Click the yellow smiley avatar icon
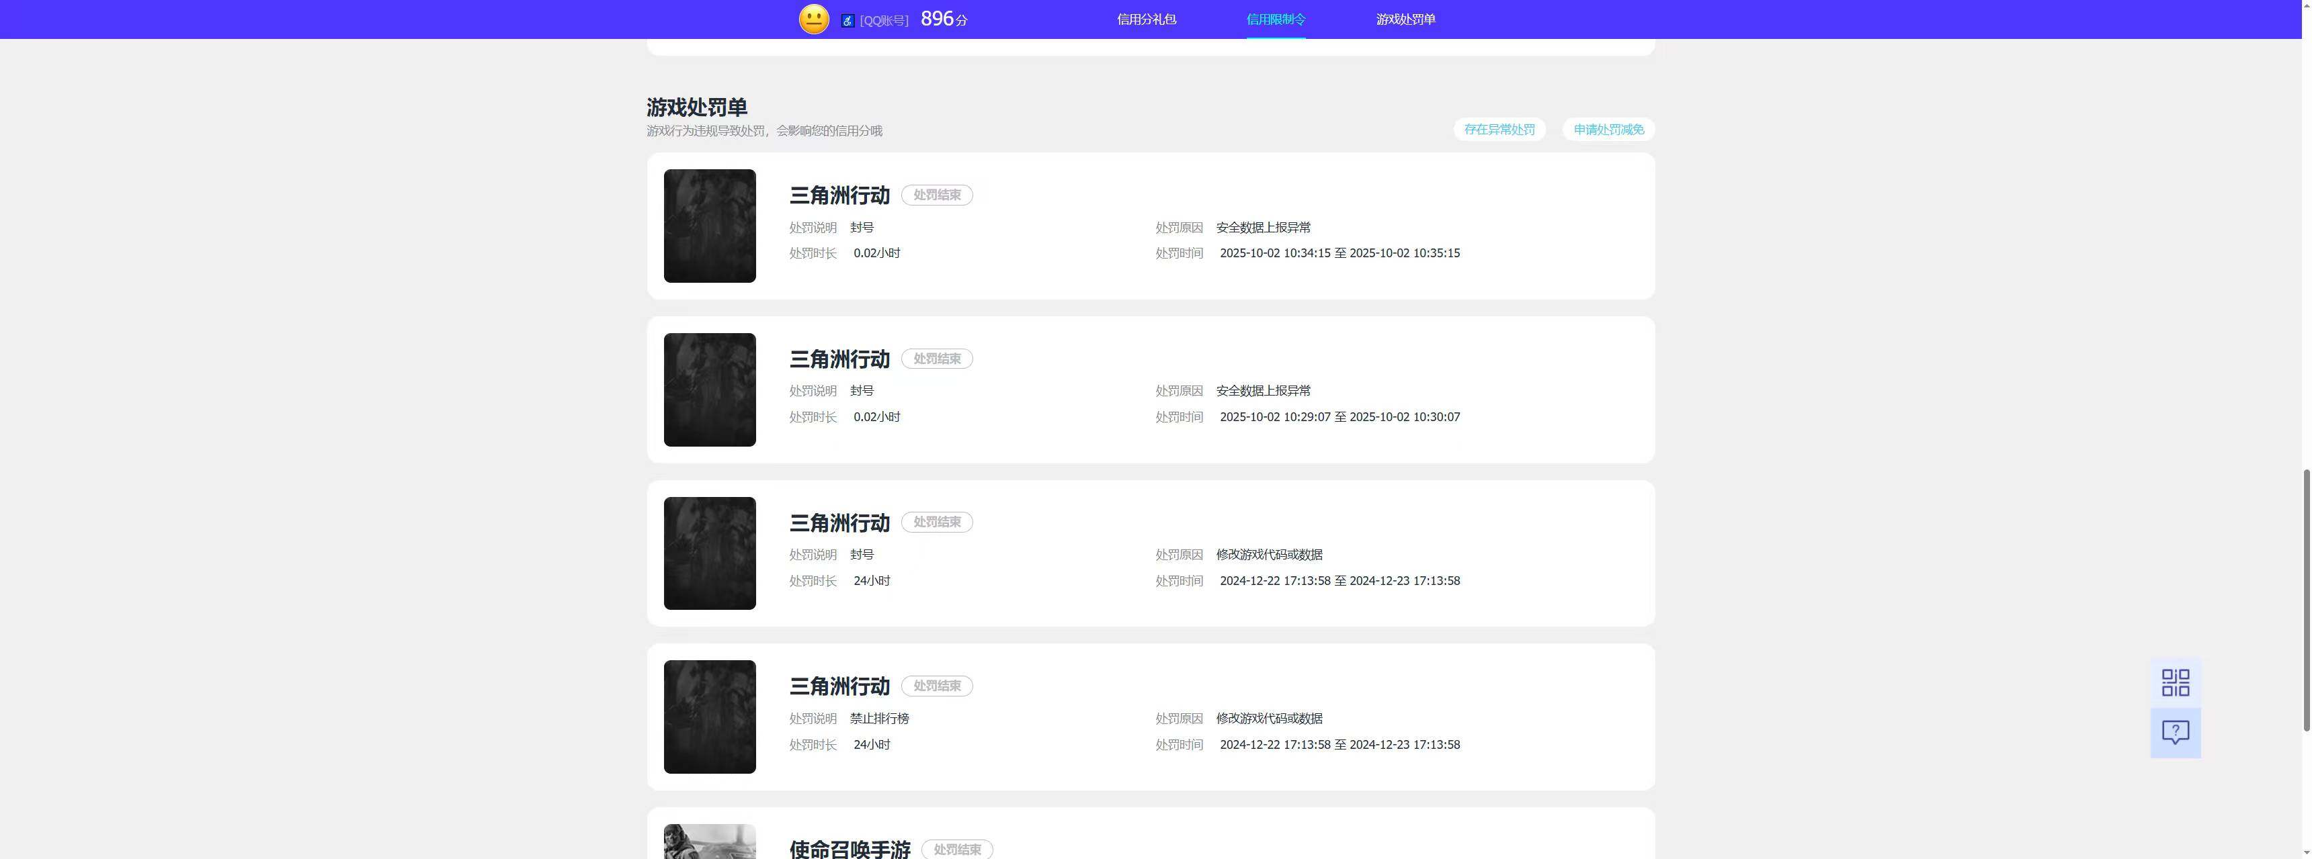The height and width of the screenshot is (859, 2312). (813, 19)
